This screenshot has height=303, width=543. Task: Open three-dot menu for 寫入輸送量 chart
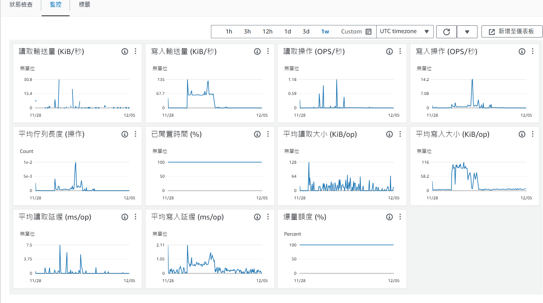tap(268, 51)
